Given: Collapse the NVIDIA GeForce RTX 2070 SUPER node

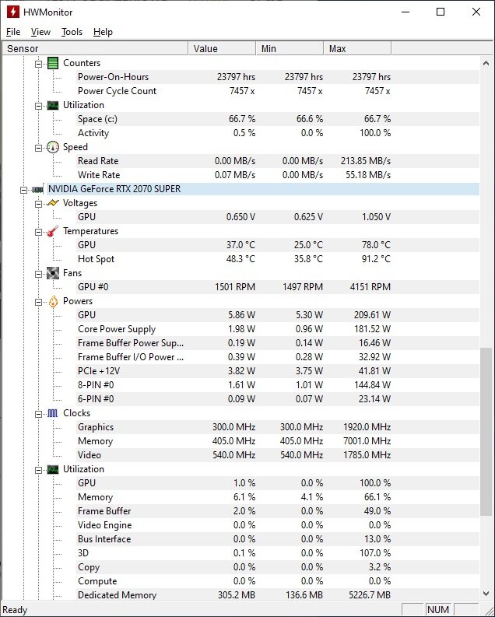Looking at the screenshot, I should tap(25, 189).
